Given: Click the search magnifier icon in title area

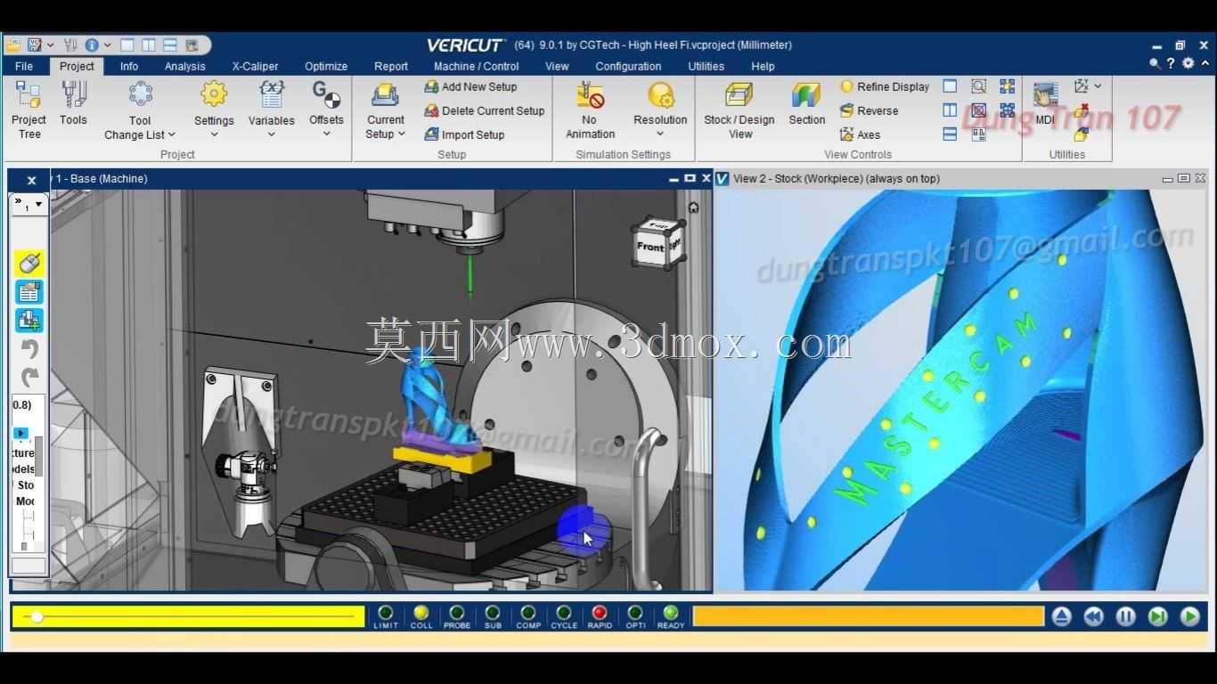Looking at the screenshot, I should tap(1155, 63).
